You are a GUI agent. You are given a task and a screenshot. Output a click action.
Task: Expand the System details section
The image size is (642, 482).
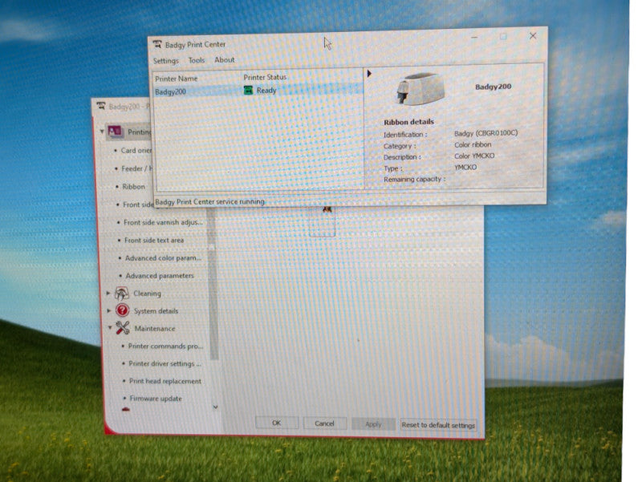pos(109,311)
